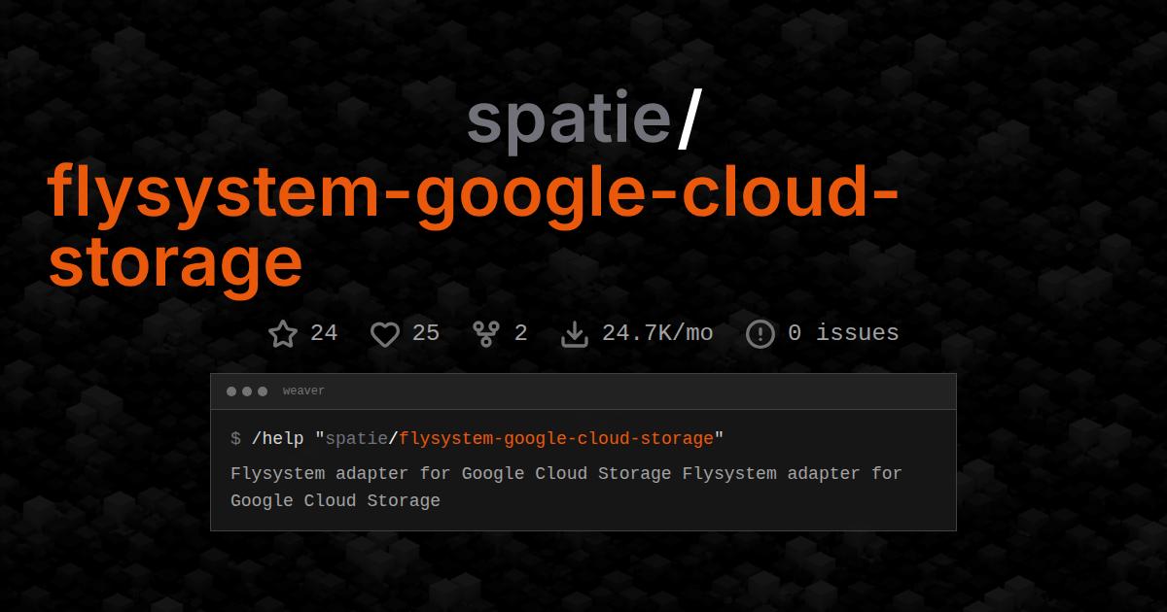This screenshot has height=612, width=1167.
Task: Click the yellow traffic-light dot on terminal
Action: click(248, 391)
